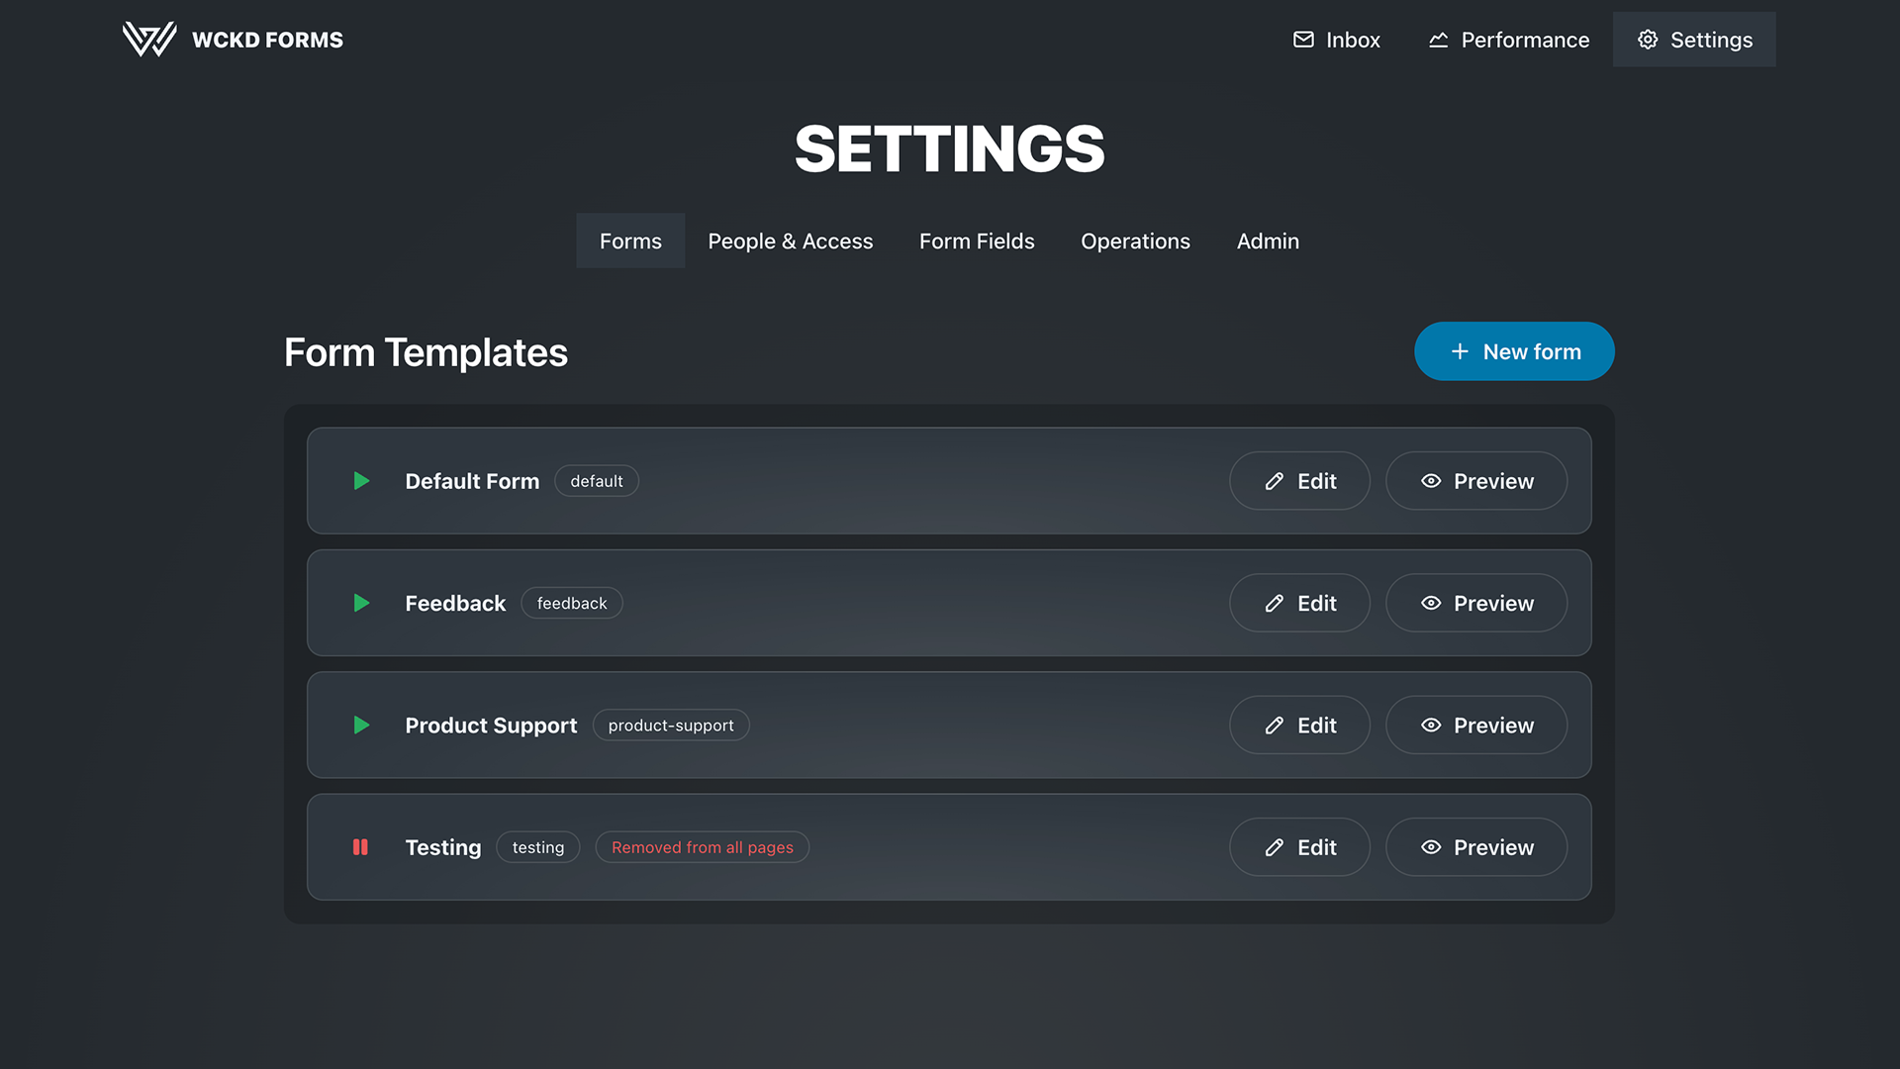Viewport: 1900px width, 1069px height.
Task: Click the green play icon for Default Form
Action: tap(361, 481)
